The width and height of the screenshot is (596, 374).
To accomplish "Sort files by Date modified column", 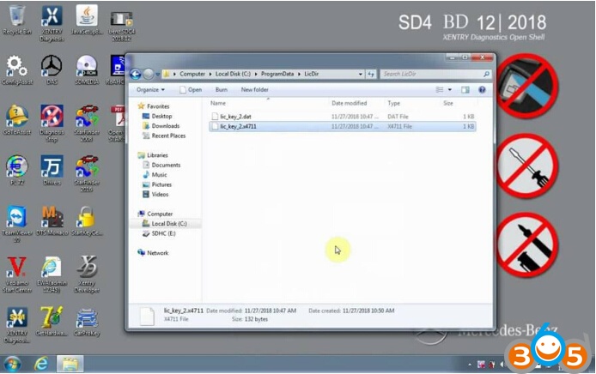I will coord(356,103).
